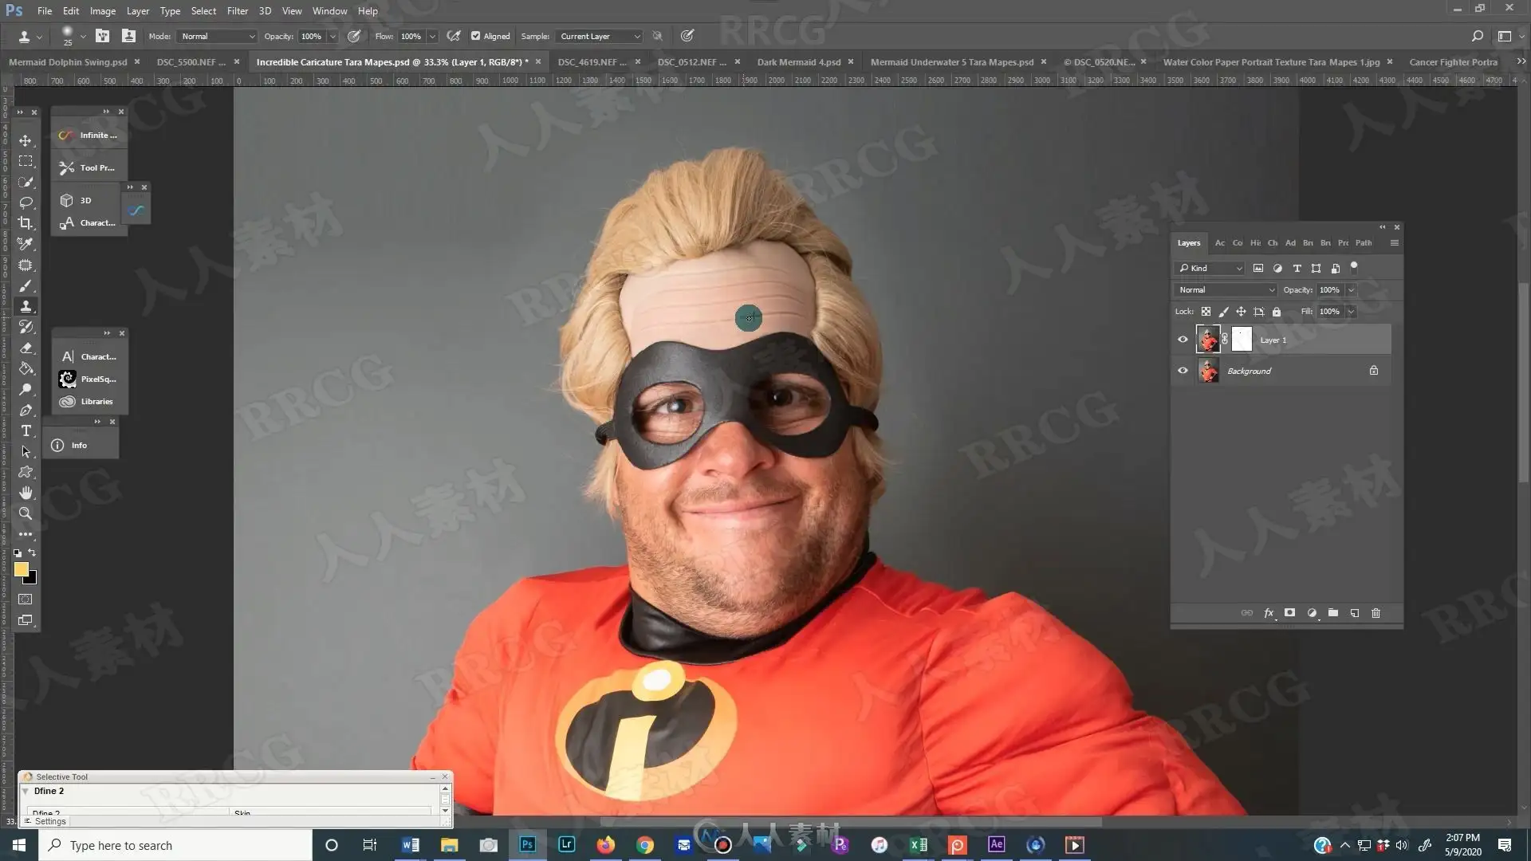
Task: Open the Brush Settings panel icon
Action: pos(103,36)
